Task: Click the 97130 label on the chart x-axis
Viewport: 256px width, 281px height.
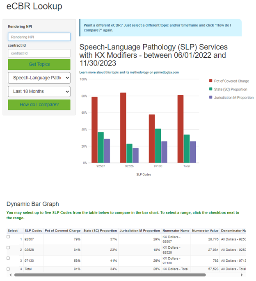Action: tap(158, 166)
